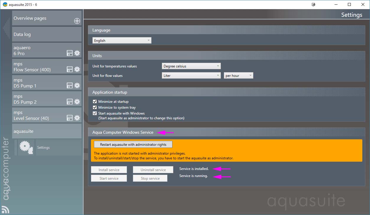
Task: Select the aquasuite section in the sidebar
Action: 47,131
